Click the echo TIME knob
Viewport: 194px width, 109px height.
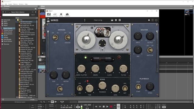(x=89, y=88)
